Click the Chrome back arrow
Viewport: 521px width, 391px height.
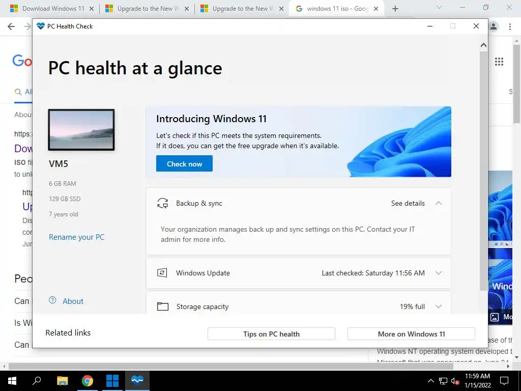point(11,26)
